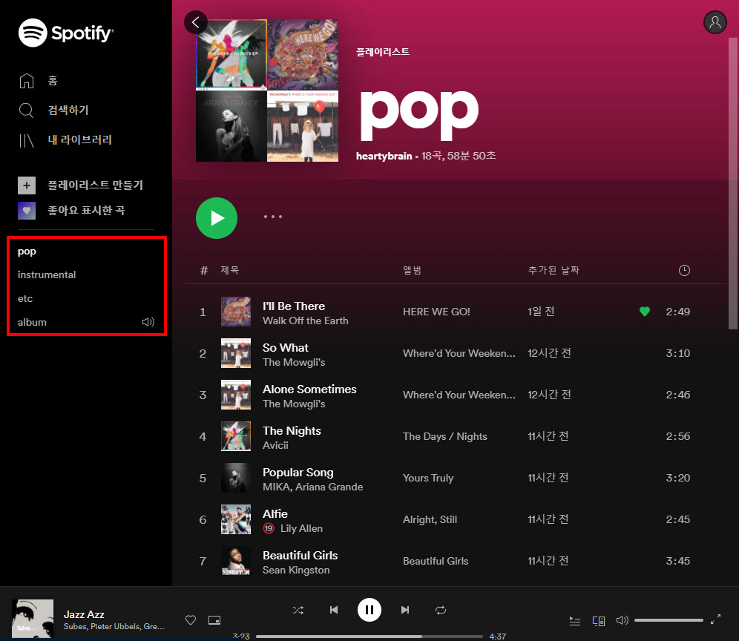Skip to next track
The image size is (739, 641).
pyautogui.click(x=405, y=610)
